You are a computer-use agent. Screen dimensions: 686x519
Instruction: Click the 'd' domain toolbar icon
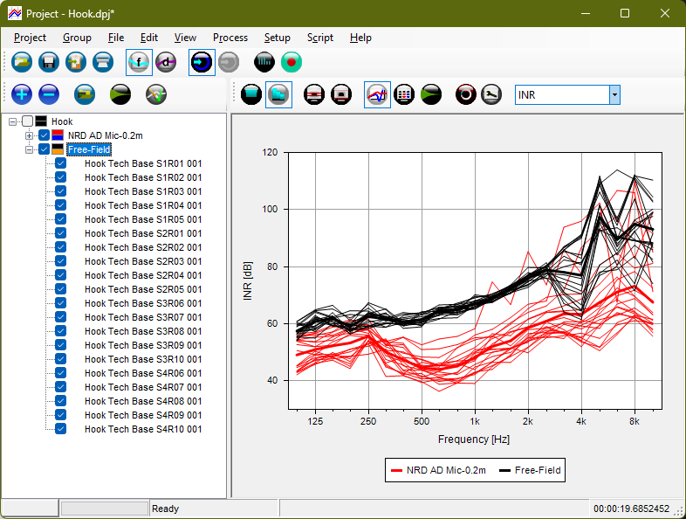166,62
